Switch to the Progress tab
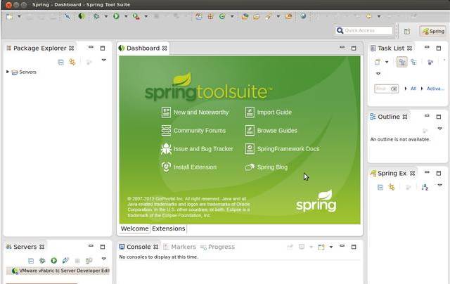This screenshot has width=450, height=284. point(218,247)
